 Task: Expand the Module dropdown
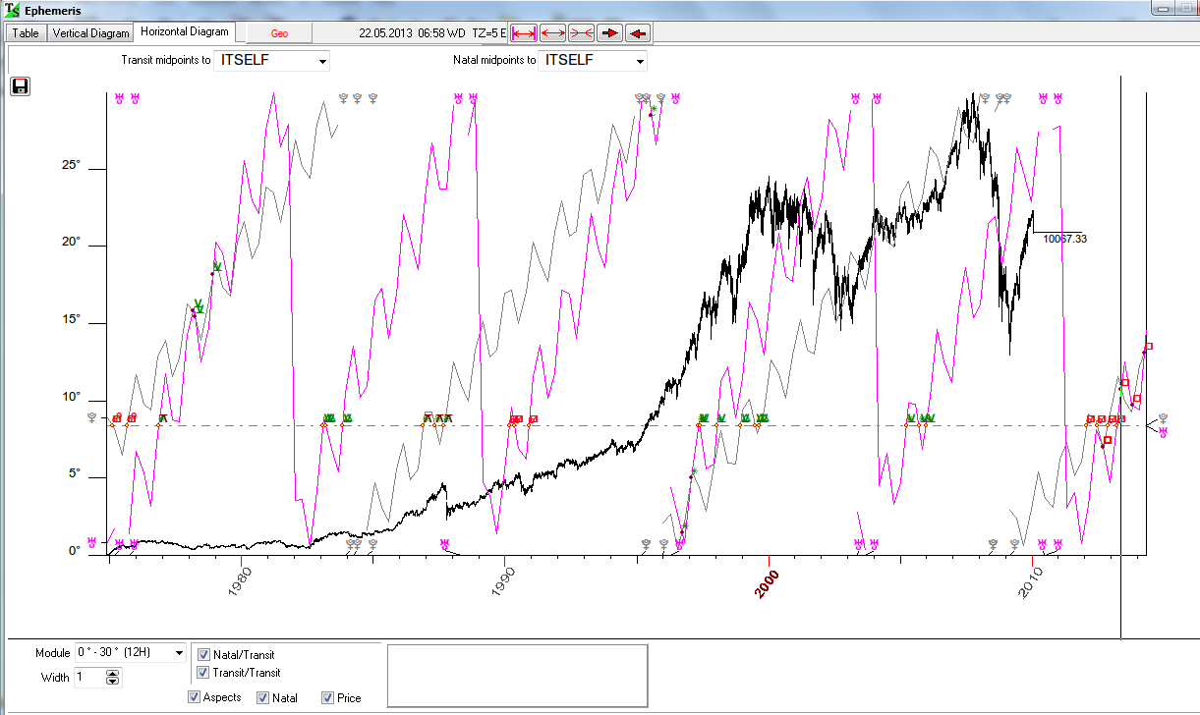(178, 653)
